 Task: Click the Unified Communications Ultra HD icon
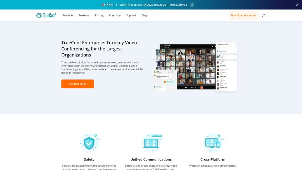[x=152, y=143]
